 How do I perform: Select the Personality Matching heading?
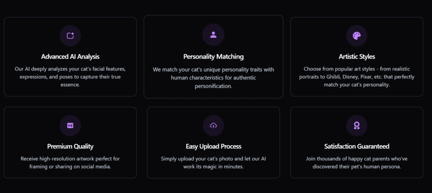tap(213, 57)
